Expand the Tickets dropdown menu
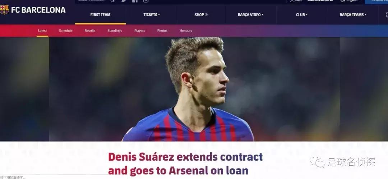Viewport: 388px width, 179px height. (x=152, y=15)
